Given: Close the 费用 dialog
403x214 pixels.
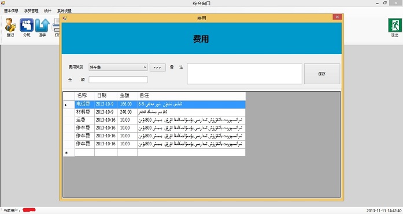Looking at the screenshot, I should coord(337,17).
